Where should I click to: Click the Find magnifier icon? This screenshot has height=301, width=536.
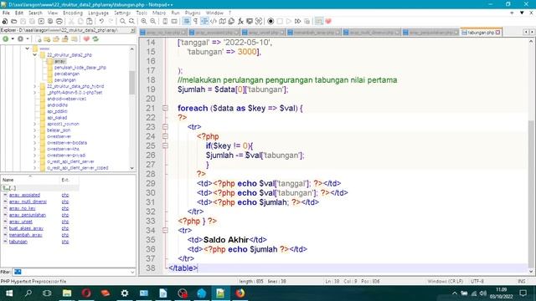coord(122,21)
